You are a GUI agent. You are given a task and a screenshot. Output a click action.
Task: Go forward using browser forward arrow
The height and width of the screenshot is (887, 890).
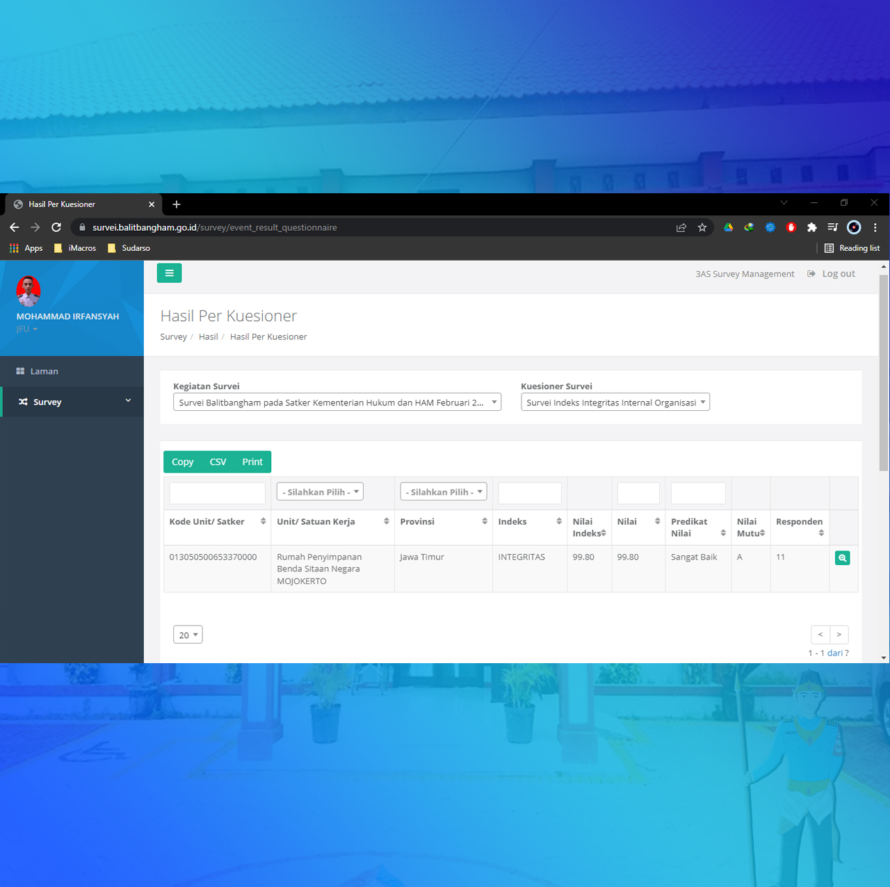coord(35,227)
